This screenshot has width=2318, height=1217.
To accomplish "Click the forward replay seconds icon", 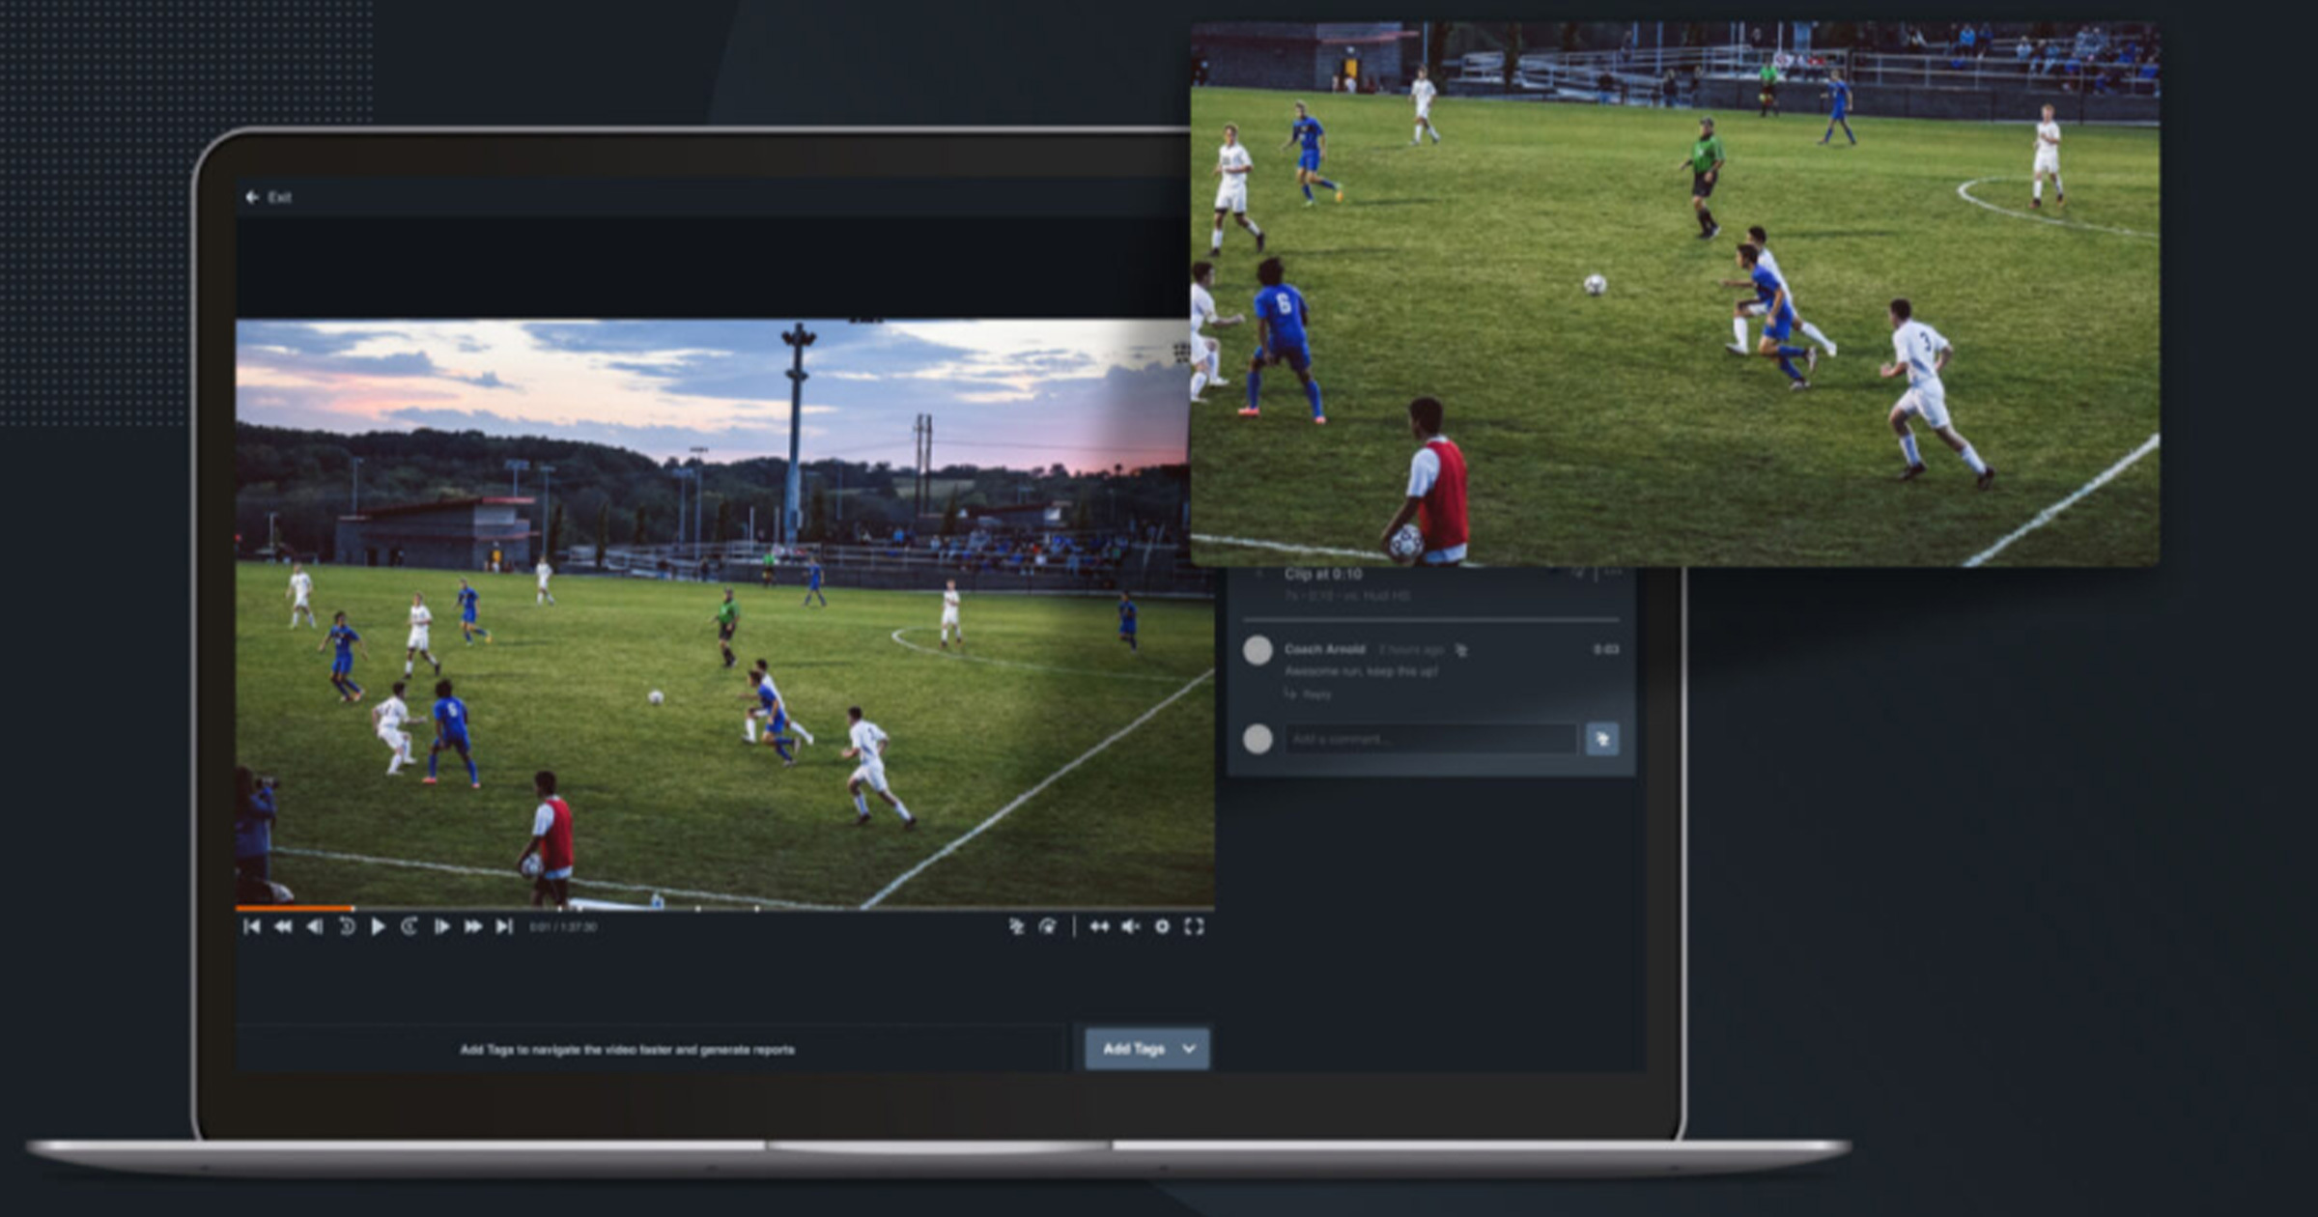I will coord(410,927).
